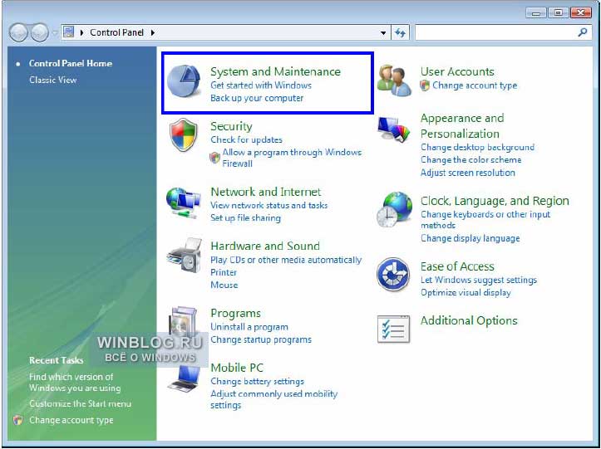Switch to Classic View
601x449 pixels.
click(x=53, y=80)
